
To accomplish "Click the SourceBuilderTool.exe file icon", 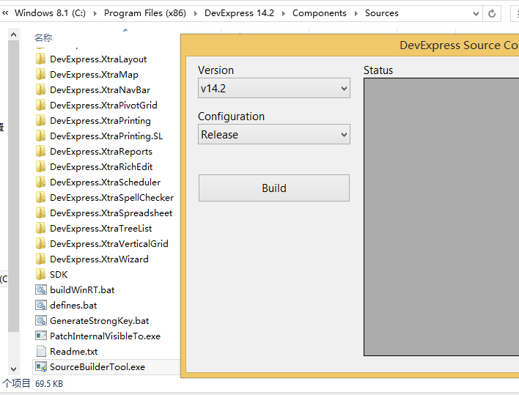I will [x=41, y=367].
